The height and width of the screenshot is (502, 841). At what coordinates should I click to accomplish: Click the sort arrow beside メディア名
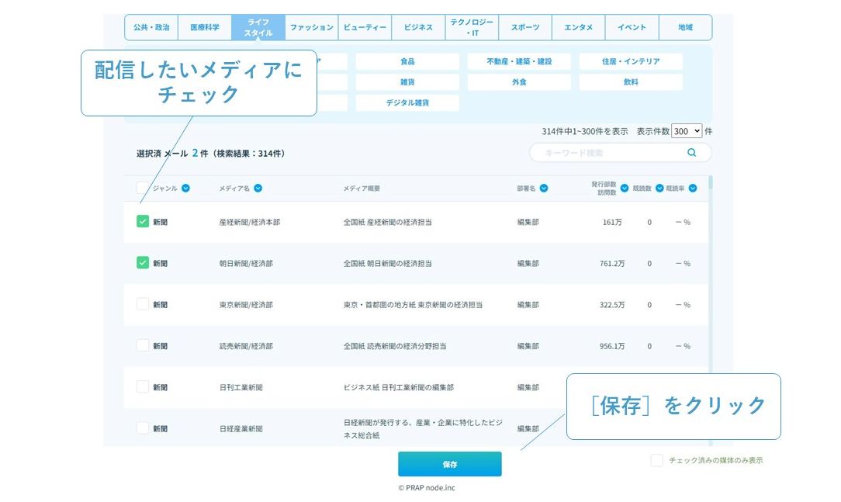coord(258,188)
